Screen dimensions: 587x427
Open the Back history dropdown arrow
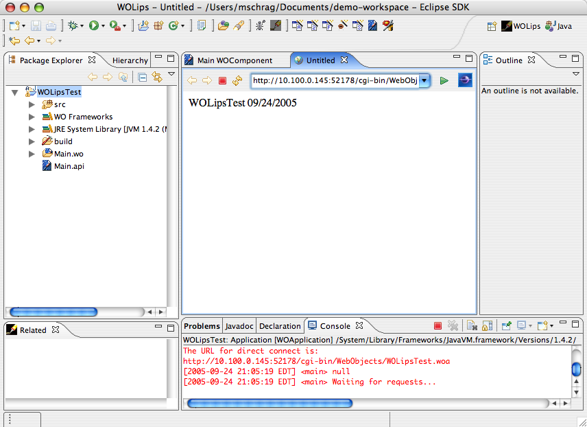pyautogui.click(x=38, y=41)
